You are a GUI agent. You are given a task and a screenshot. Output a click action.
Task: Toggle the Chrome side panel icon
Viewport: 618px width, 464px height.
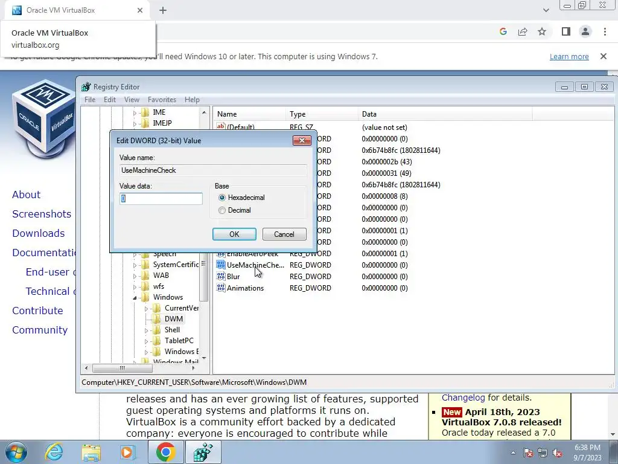566,31
